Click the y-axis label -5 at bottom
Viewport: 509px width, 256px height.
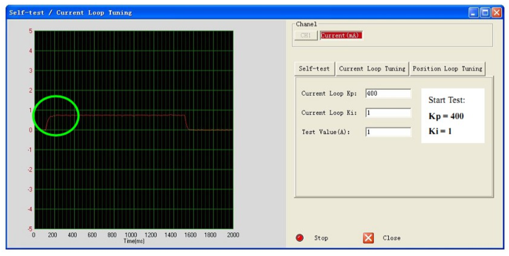point(30,229)
